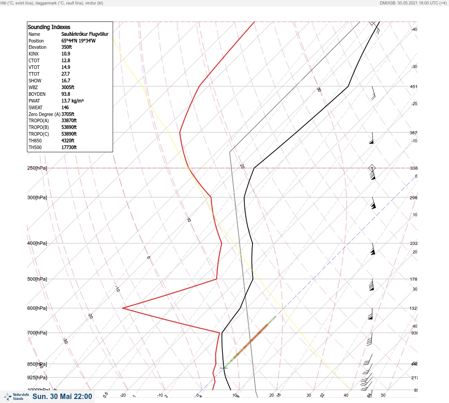Screen dimensions: 449x403
Task: Click the bottom axis temperature label 30
Action: click(309, 395)
